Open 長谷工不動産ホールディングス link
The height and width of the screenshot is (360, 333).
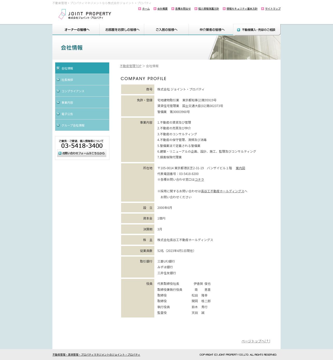coord(223,191)
